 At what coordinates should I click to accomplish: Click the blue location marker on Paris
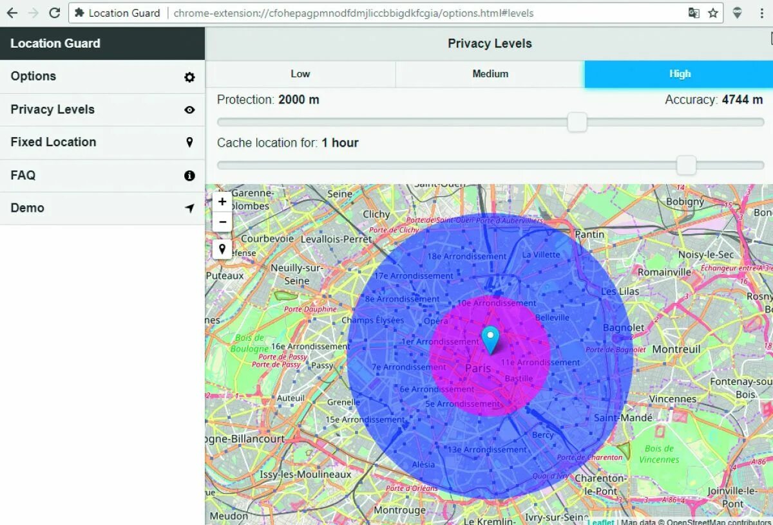490,340
